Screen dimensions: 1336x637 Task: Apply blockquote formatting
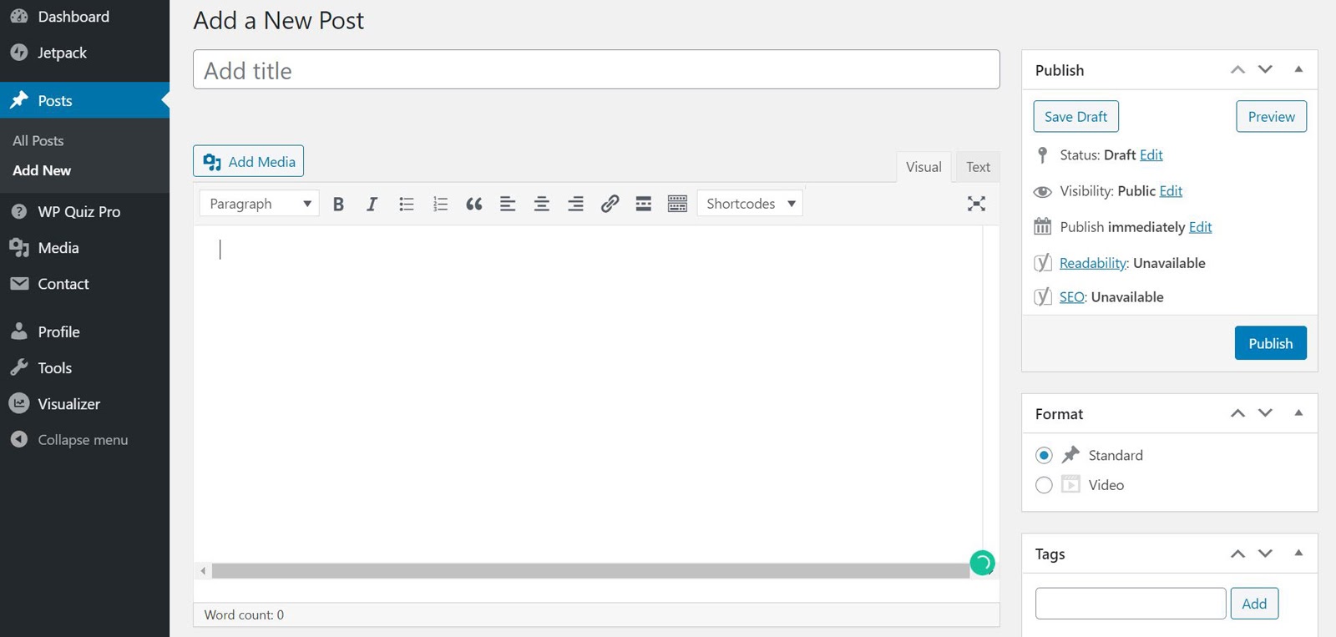click(x=474, y=204)
